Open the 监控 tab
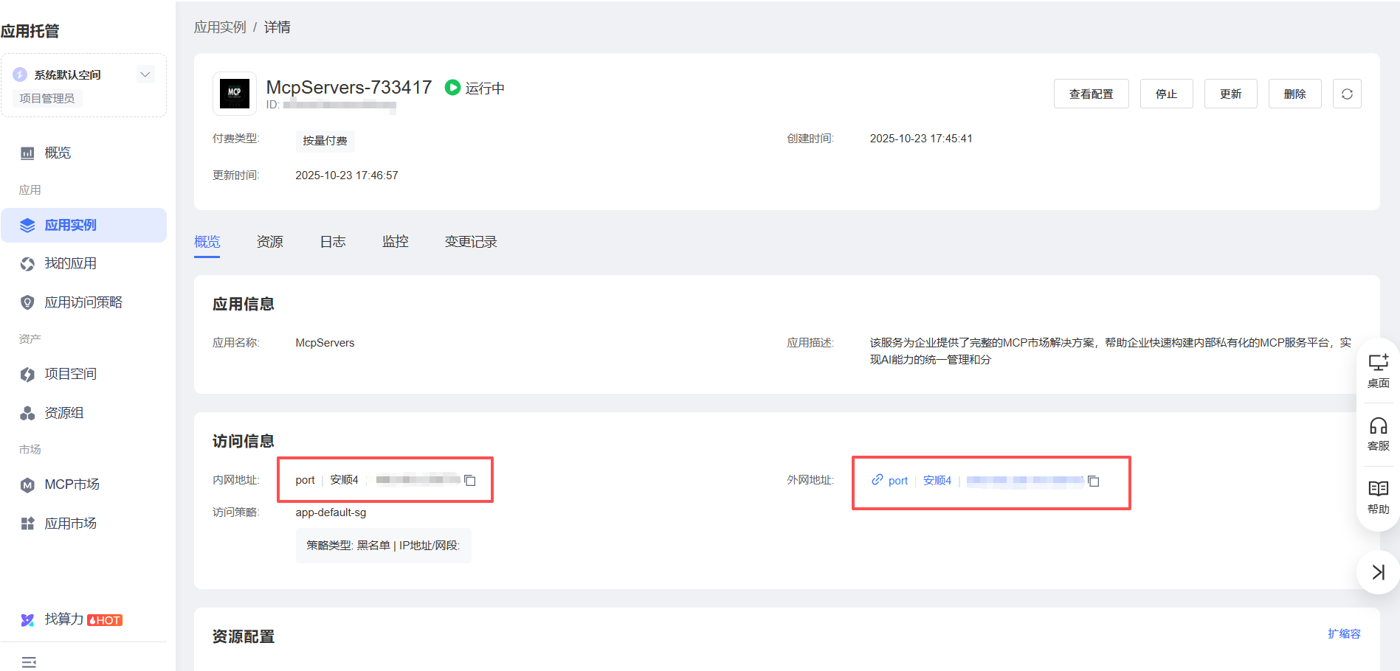This screenshot has height=671, width=1400. (395, 242)
